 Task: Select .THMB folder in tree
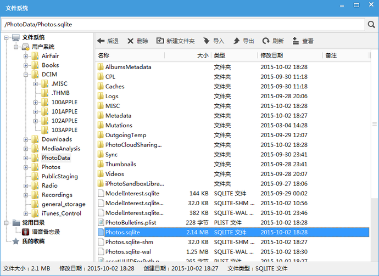click(60, 93)
